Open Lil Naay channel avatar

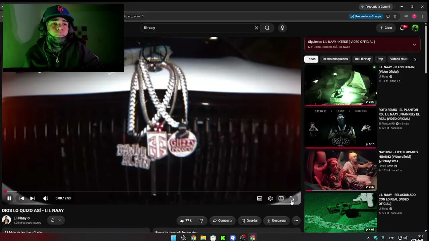6,220
